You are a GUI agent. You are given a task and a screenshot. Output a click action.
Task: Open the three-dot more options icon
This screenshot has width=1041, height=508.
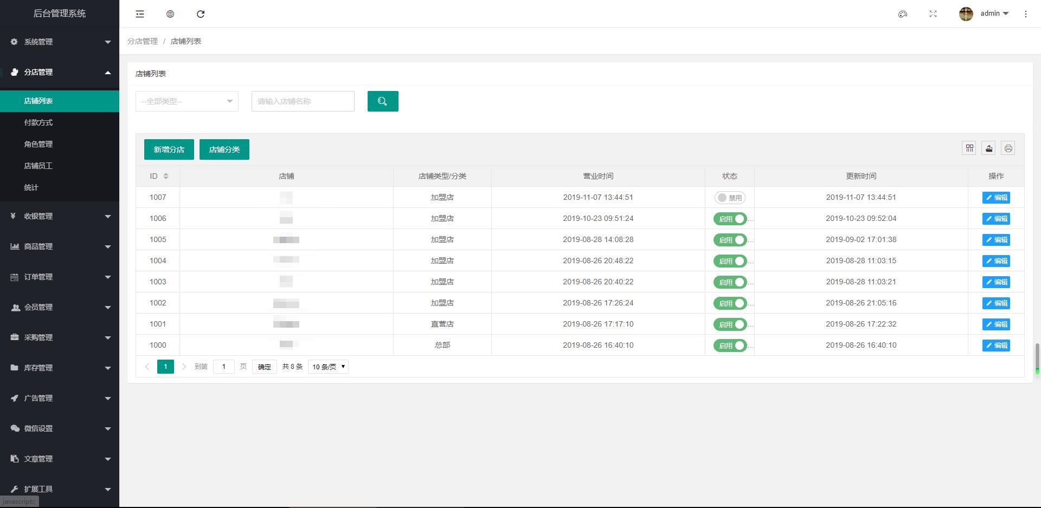pos(1026,14)
